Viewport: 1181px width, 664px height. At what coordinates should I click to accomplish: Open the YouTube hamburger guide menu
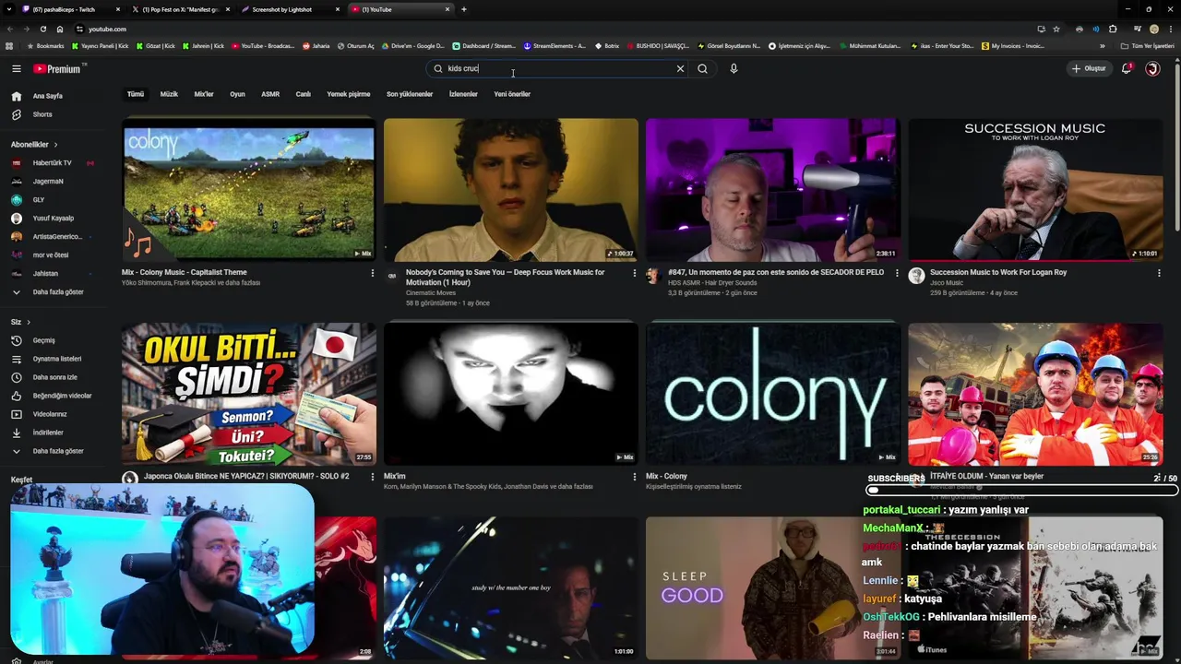coord(16,68)
